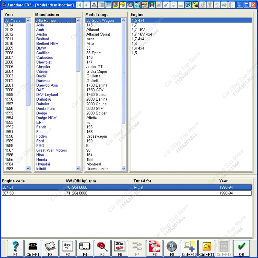Viewport: 258px width, 258px height.
Task: Open the 20x zoom function (F6)
Action: (x=120, y=247)
